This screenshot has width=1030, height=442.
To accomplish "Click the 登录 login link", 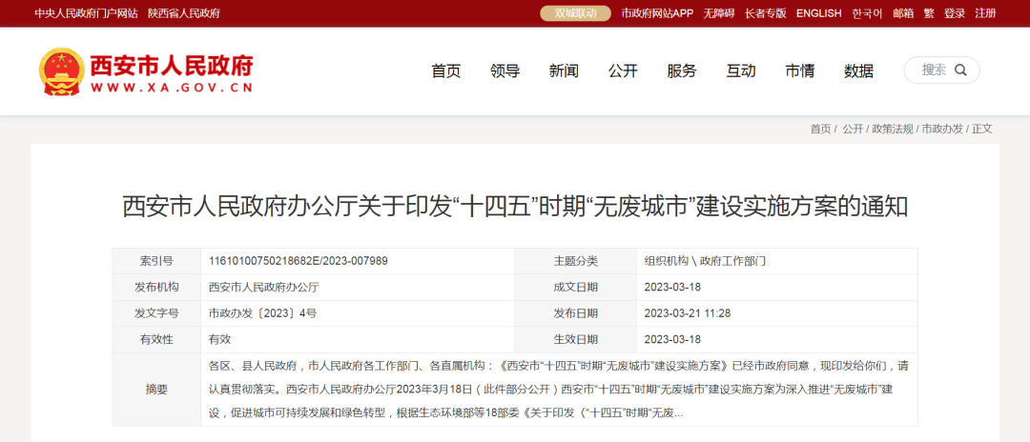I will point(955,13).
